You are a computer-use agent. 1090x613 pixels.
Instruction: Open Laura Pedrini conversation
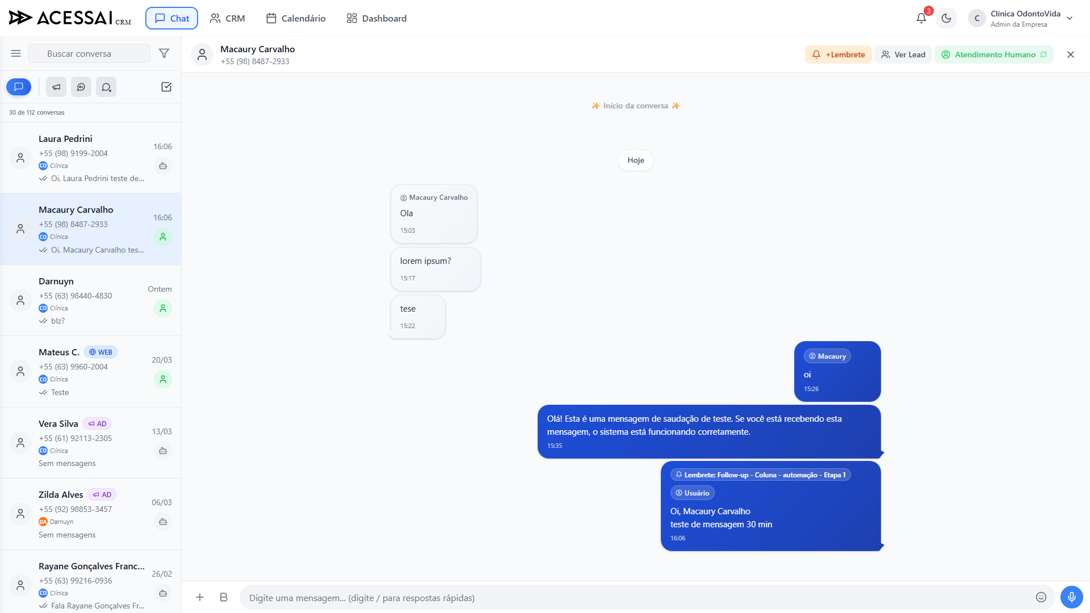(91, 158)
